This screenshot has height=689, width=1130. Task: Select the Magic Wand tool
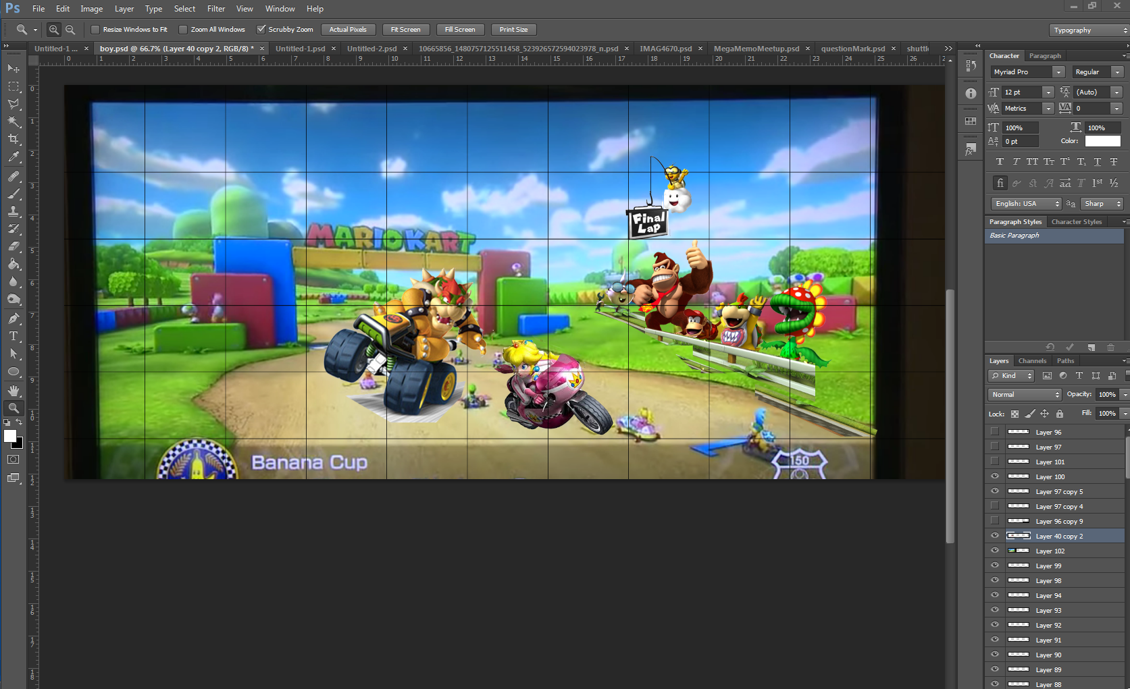(14, 121)
